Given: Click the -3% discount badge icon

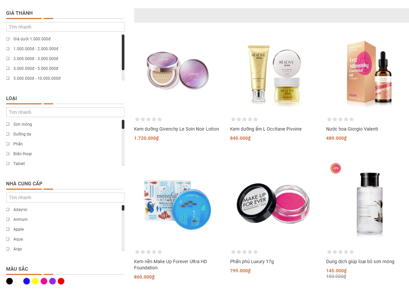Looking at the screenshot, I should point(335,168).
